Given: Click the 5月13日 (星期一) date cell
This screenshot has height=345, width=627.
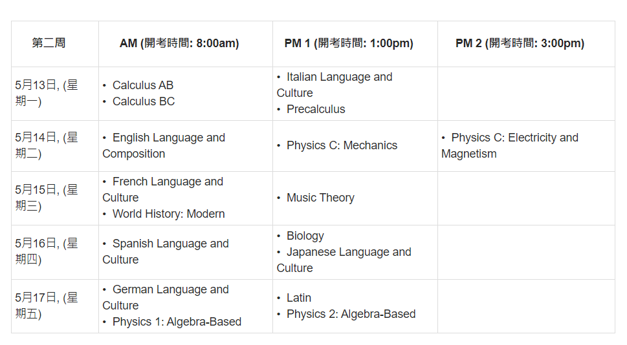Looking at the screenshot, I should [47, 93].
